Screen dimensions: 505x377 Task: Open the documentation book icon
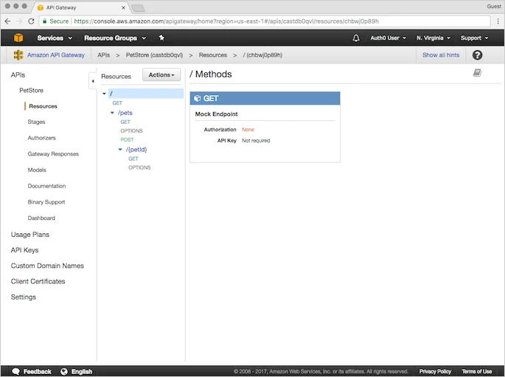pyautogui.click(x=477, y=73)
